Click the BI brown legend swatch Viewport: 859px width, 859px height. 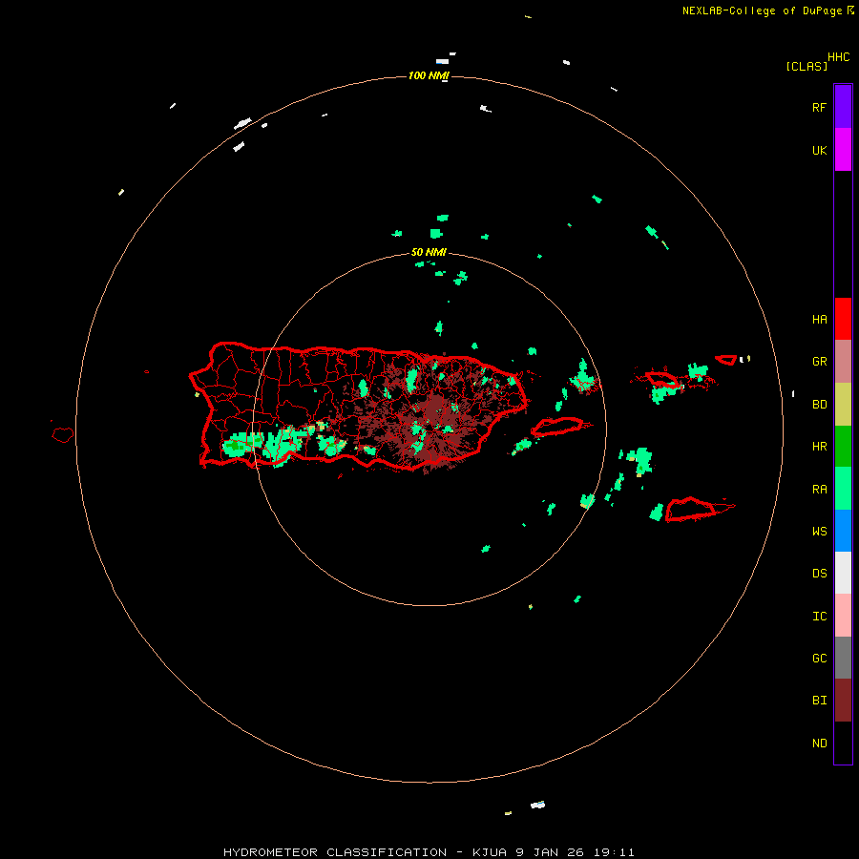coord(843,701)
